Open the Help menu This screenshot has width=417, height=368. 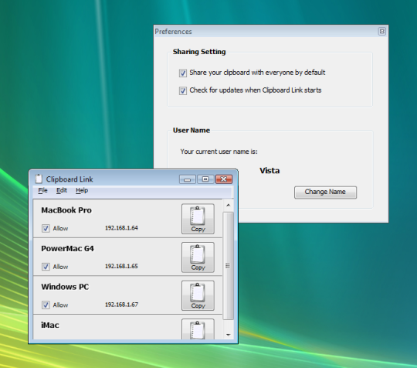click(82, 190)
